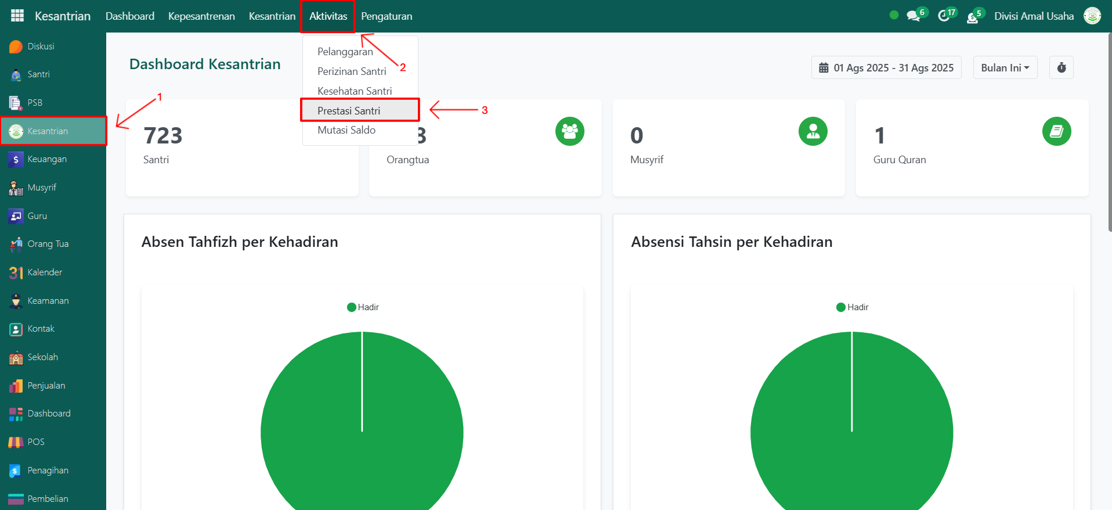
Task: Click the green online status indicator
Action: pyautogui.click(x=894, y=16)
